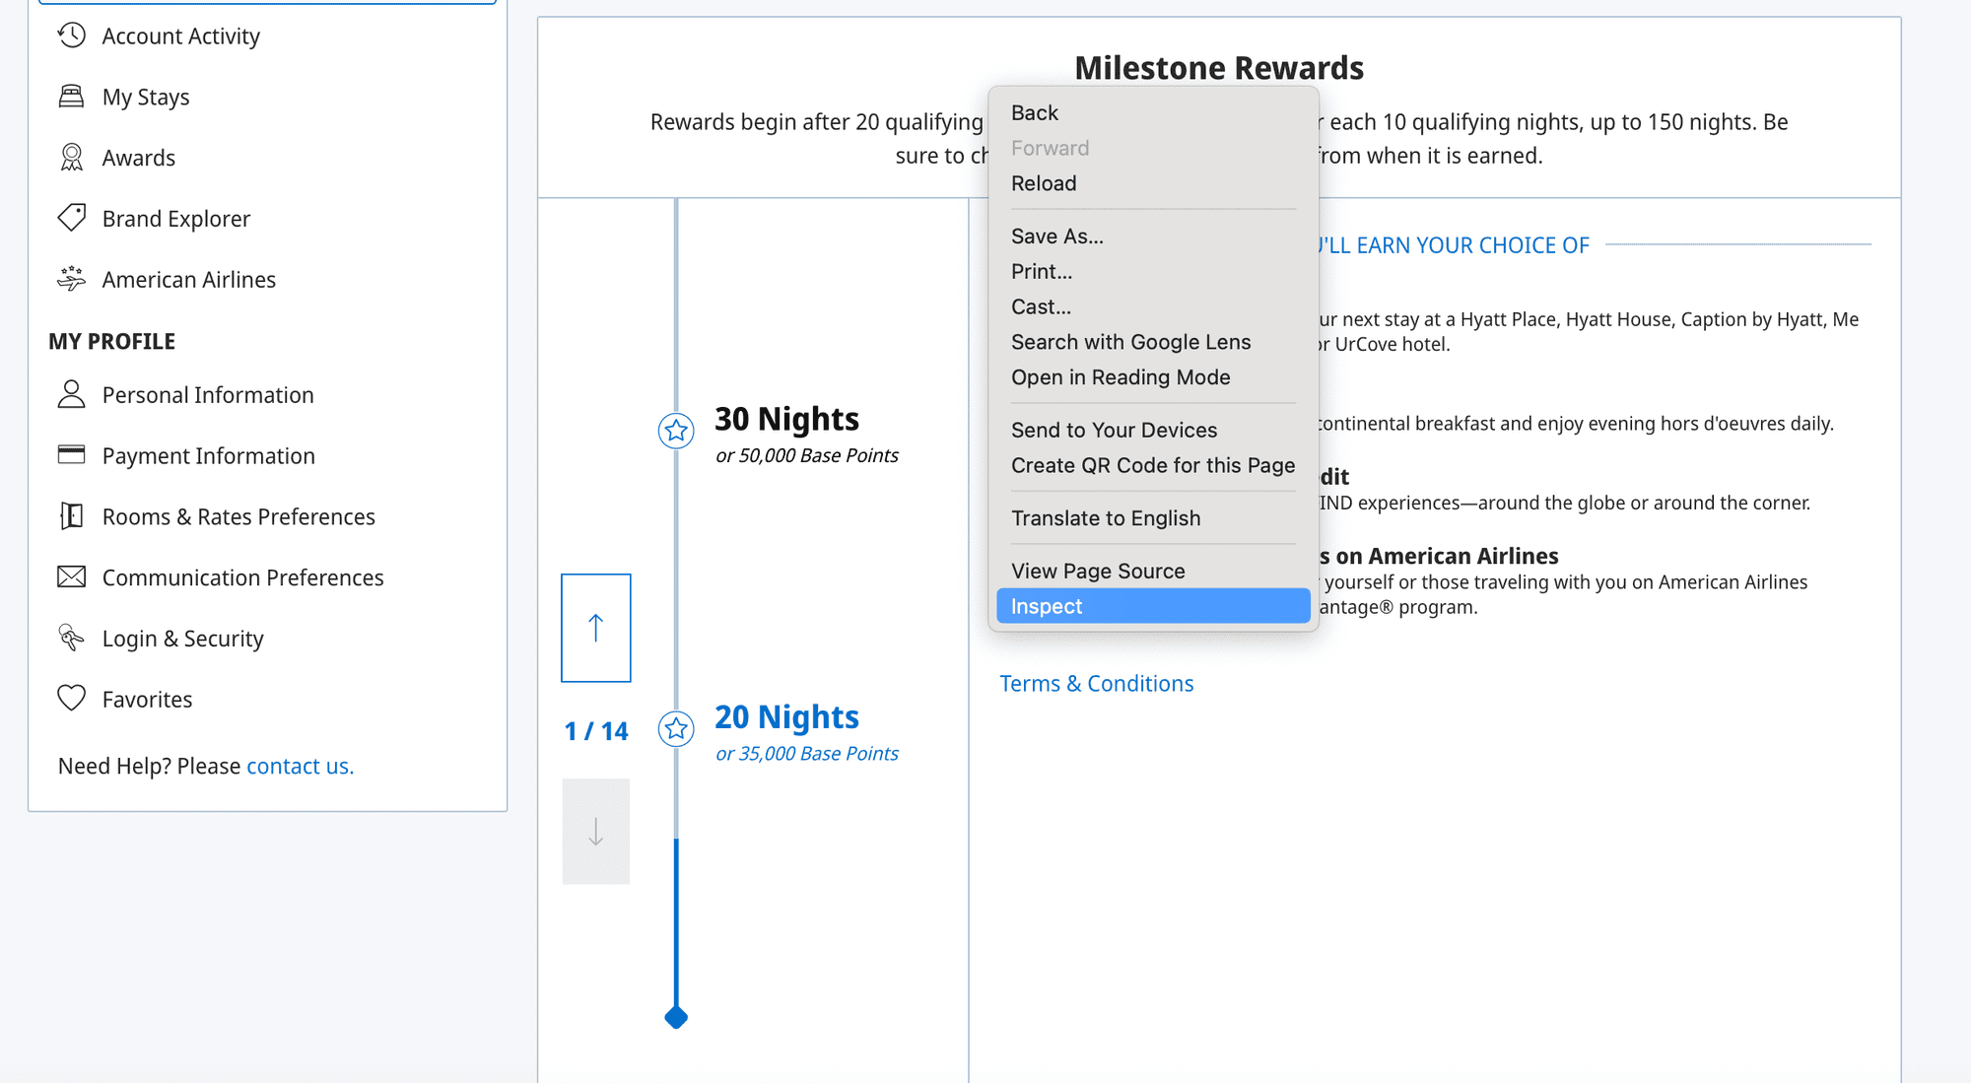Open Personal Information settings
The height and width of the screenshot is (1083, 1971).
pyautogui.click(x=208, y=395)
